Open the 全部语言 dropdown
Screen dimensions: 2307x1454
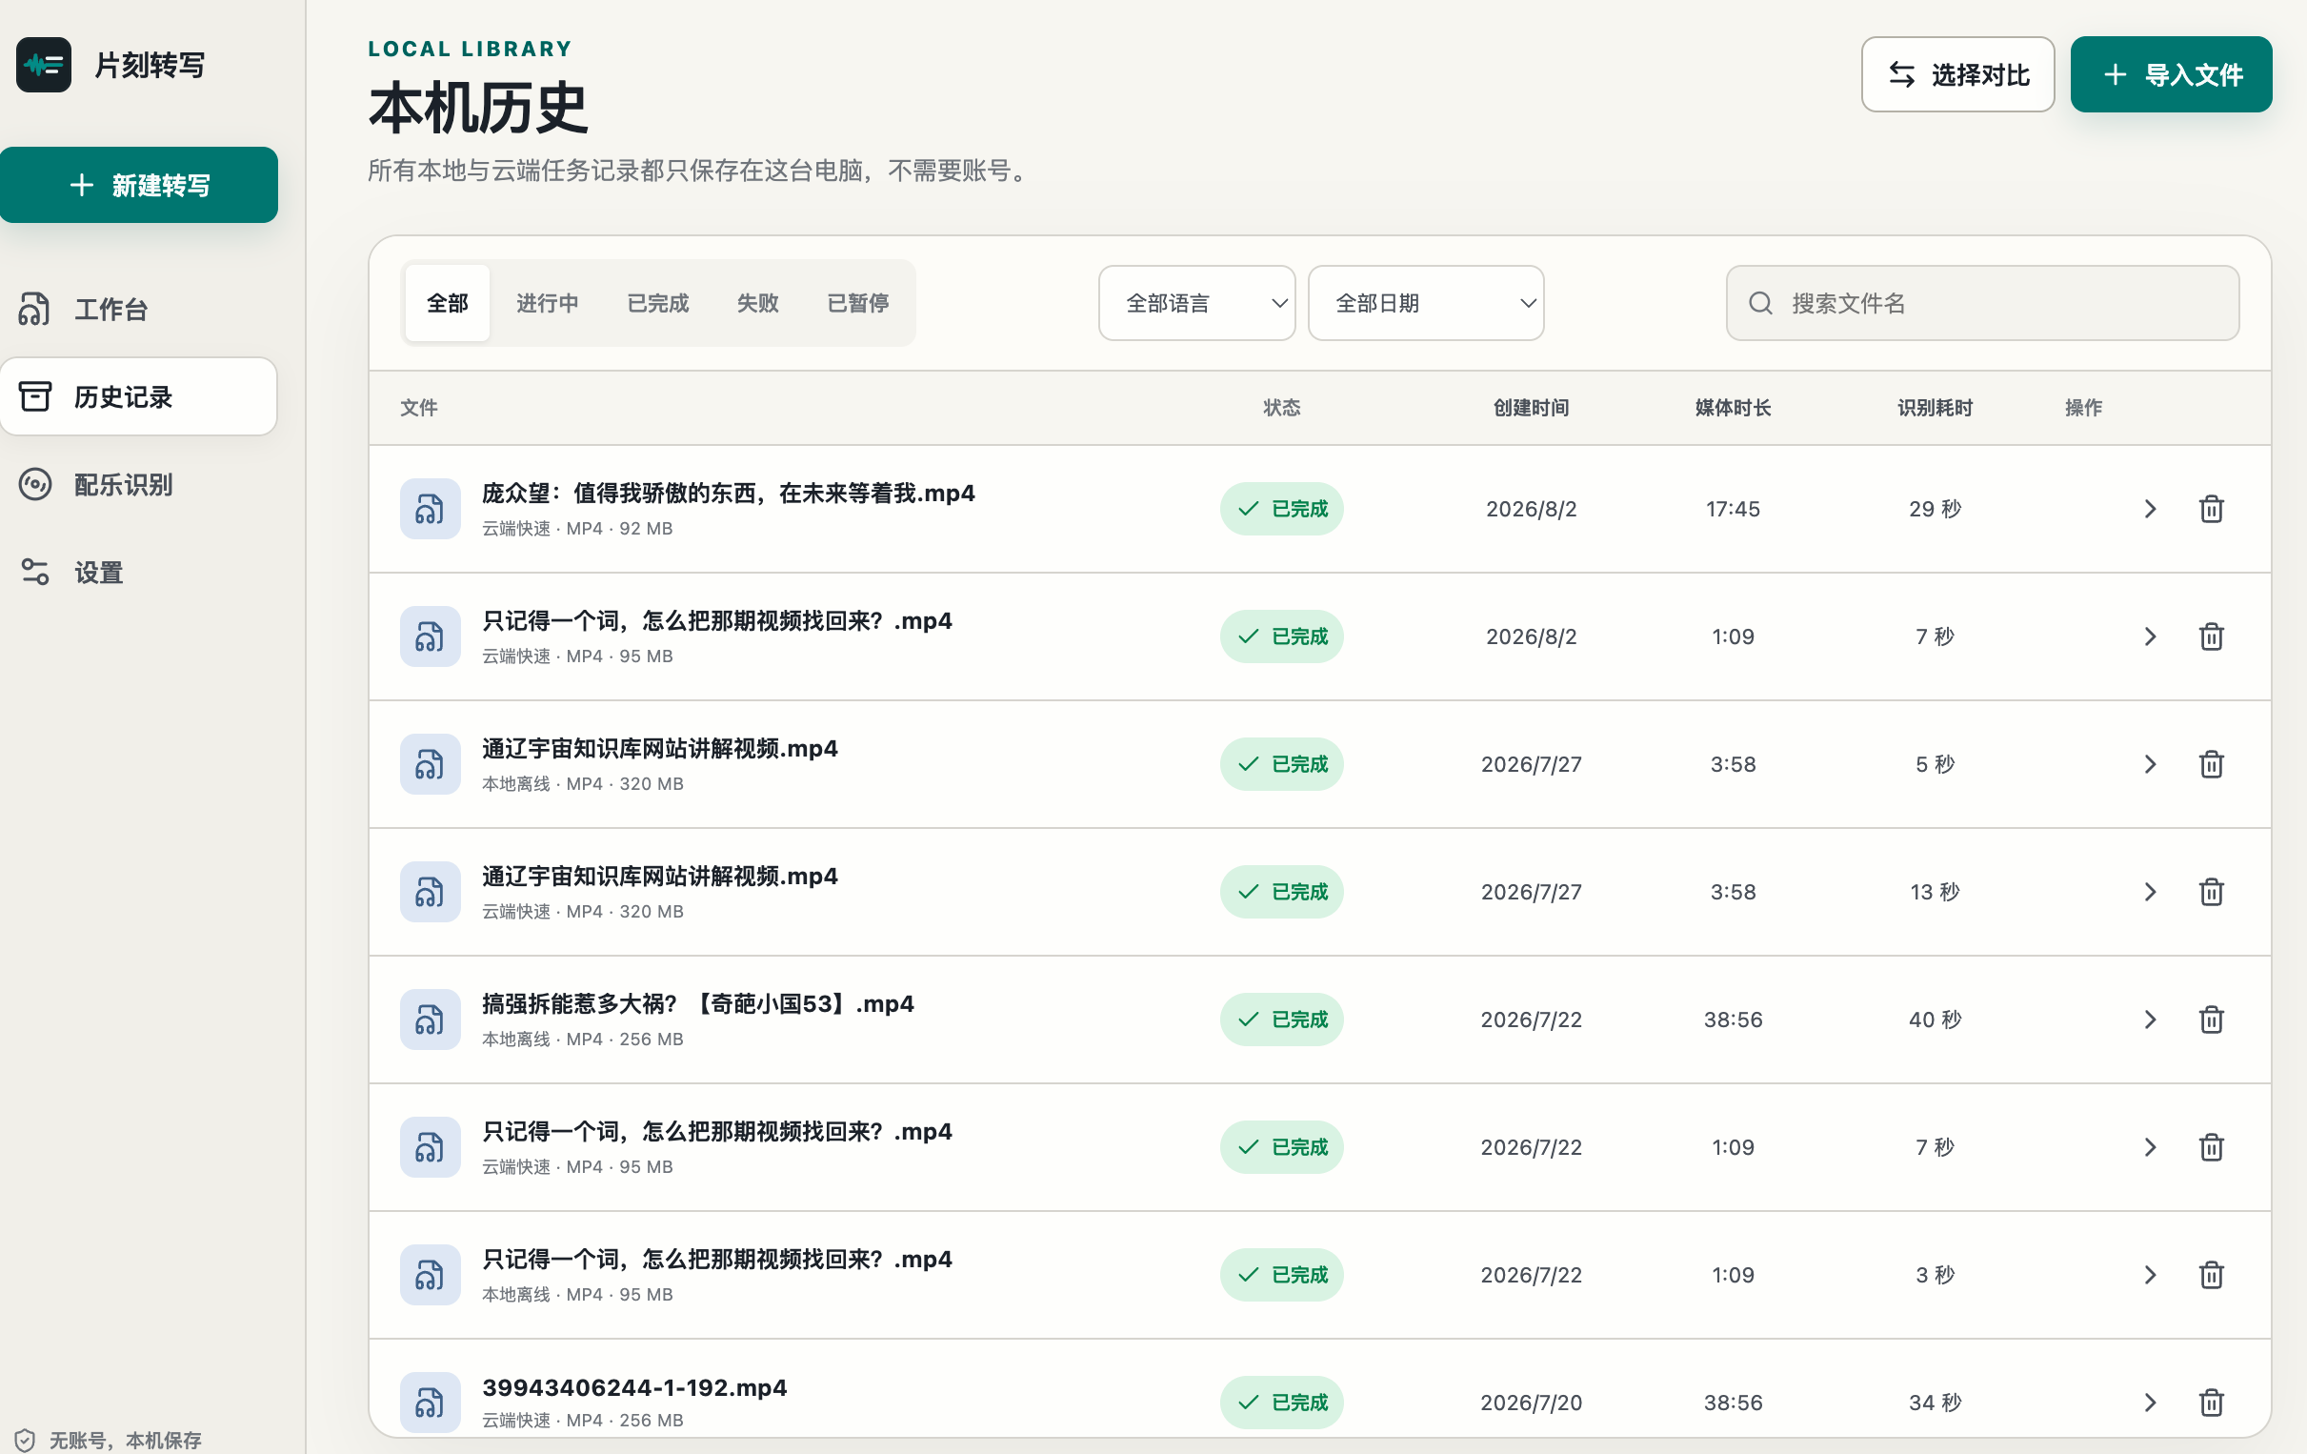pos(1196,303)
